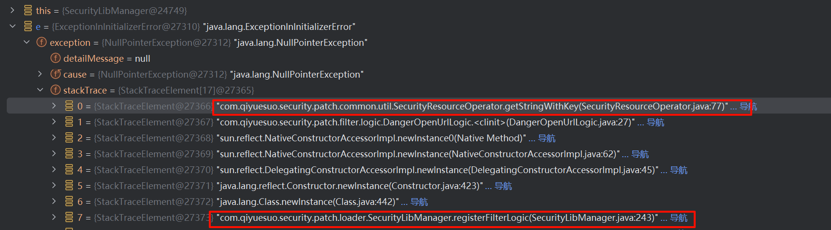Image resolution: width=831 pixels, height=230 pixels.
Task: Click the field icon next to exception
Action: pos(42,42)
